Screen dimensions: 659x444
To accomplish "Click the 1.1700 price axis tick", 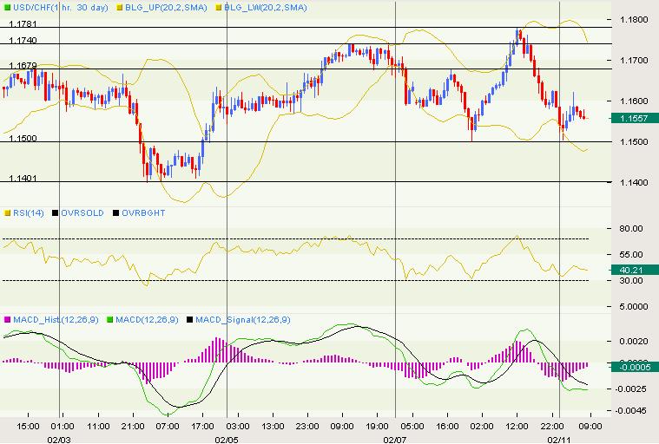I will pos(634,61).
